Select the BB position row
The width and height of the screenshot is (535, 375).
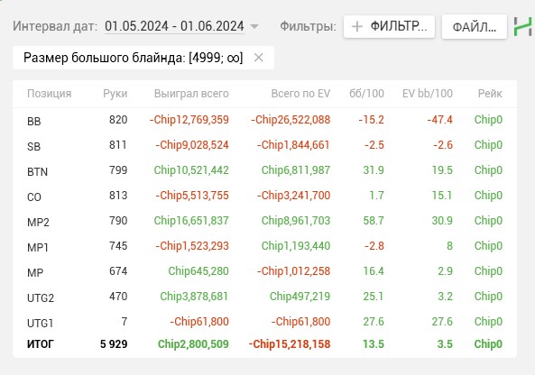click(264, 120)
